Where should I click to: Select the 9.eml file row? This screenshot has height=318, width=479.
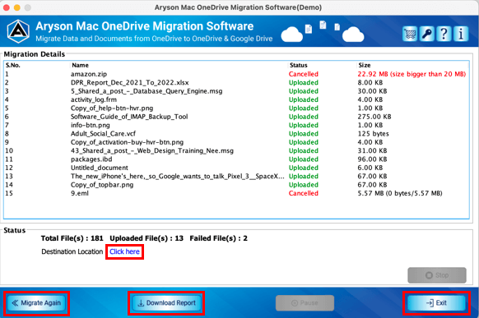[236, 194]
